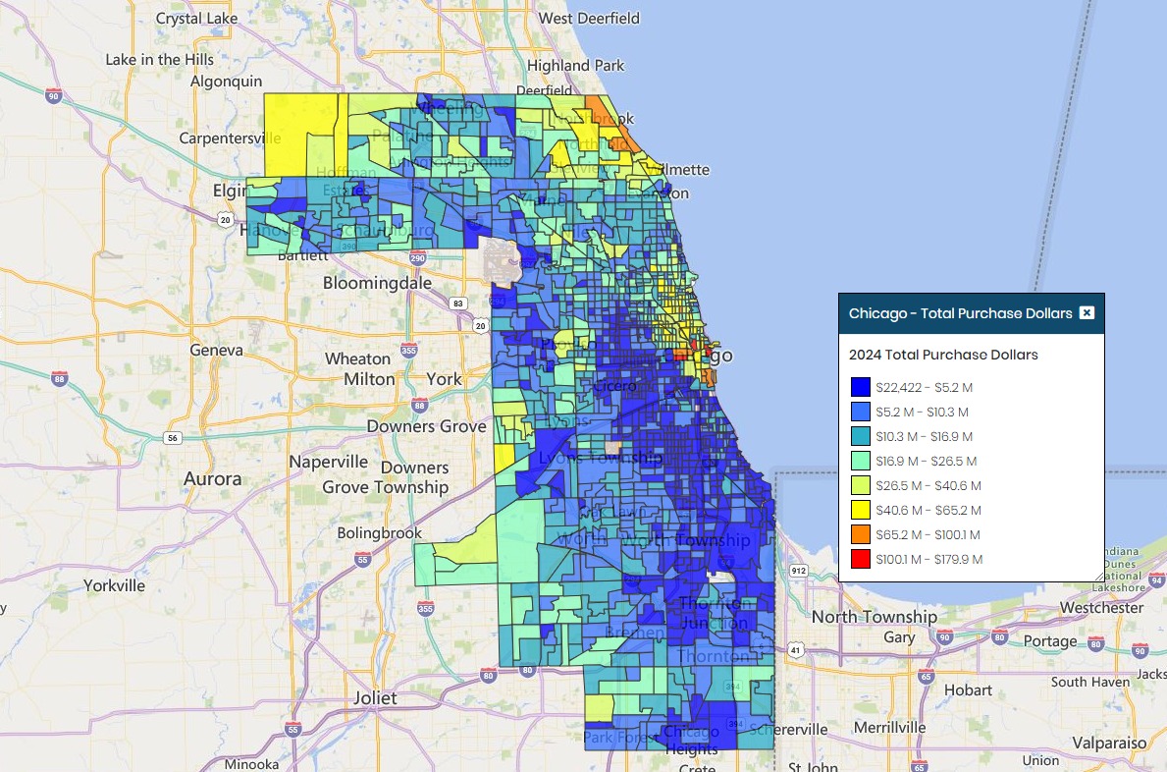
Task: Close the Total Purchase Dollars legend
Action: pos(1087,312)
